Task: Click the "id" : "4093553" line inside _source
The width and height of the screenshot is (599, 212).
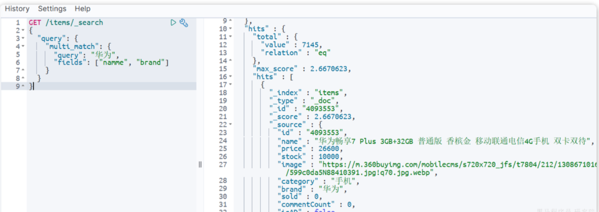Action: coord(312,132)
